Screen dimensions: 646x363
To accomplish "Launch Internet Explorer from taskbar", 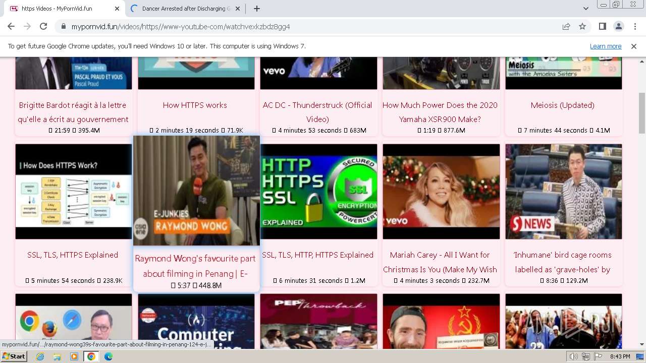I will click(x=40, y=356).
